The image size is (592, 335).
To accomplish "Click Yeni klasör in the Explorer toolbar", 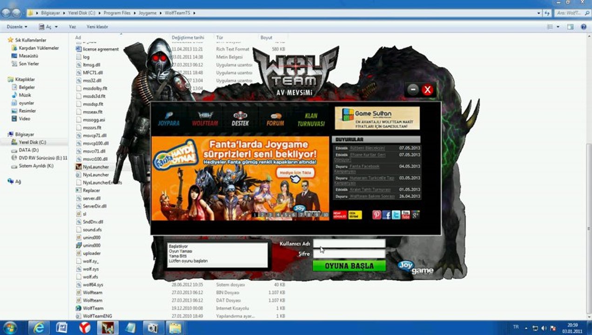I will [97, 27].
